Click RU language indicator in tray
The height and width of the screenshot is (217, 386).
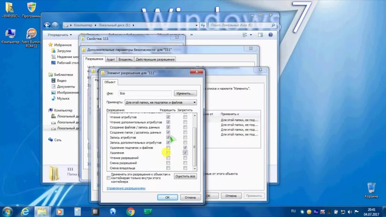coord(293,211)
